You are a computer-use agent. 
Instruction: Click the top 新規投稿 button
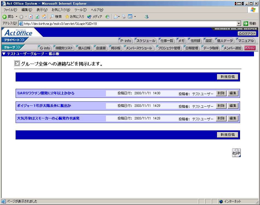coord(228,77)
